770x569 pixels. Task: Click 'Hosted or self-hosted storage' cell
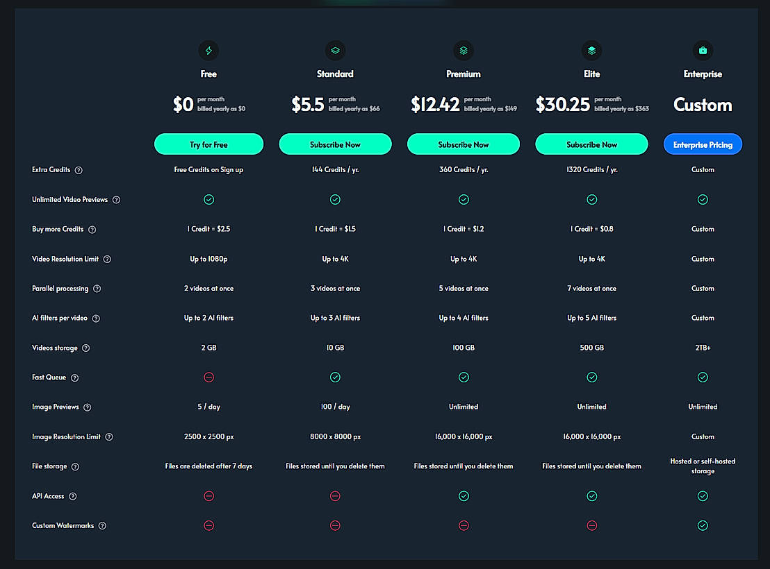[703, 466]
